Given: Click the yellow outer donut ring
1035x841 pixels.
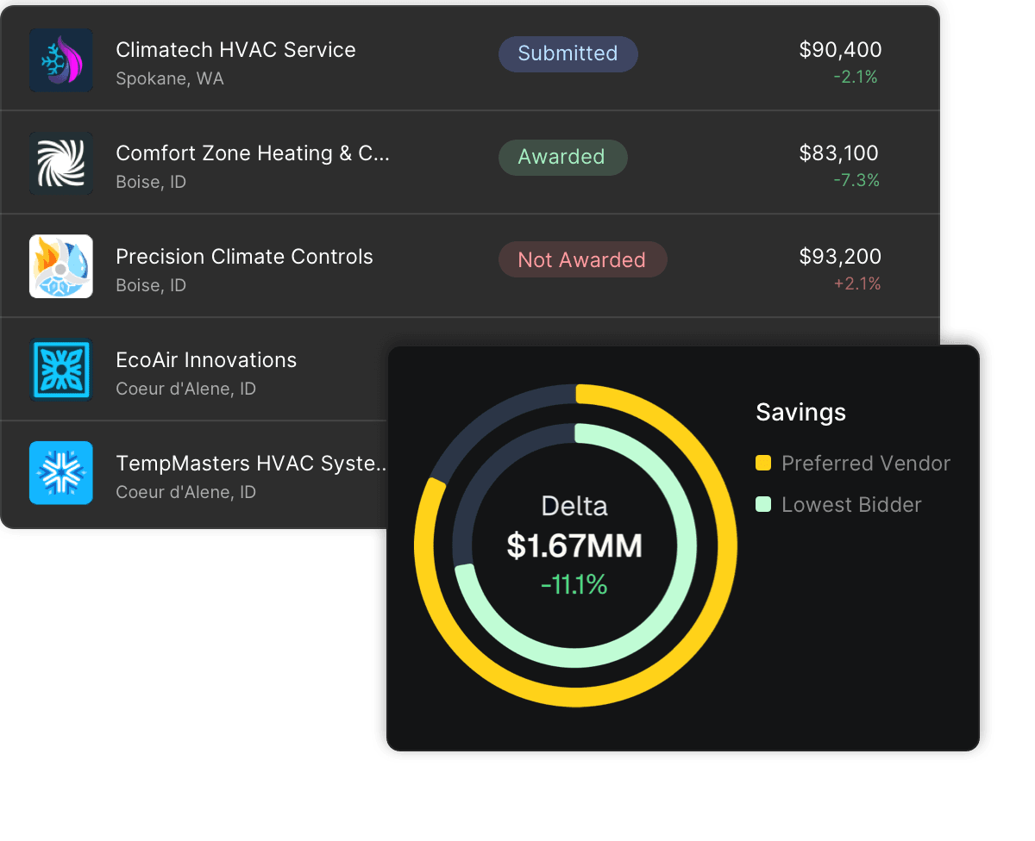Looking at the screenshot, I should tap(726, 546).
